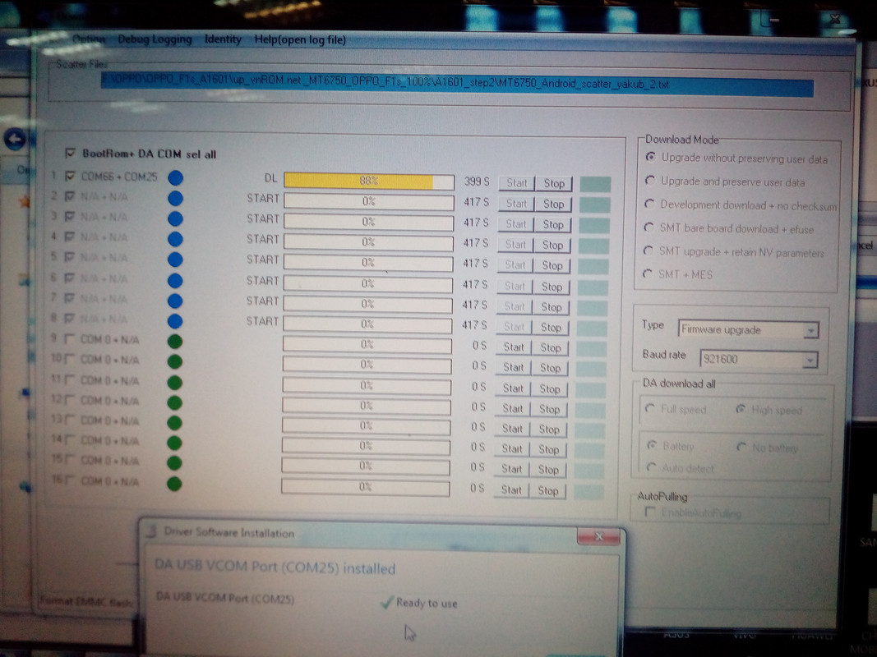The image size is (877, 657).
Task: Open the Debug Logging menu
Action: tap(155, 39)
